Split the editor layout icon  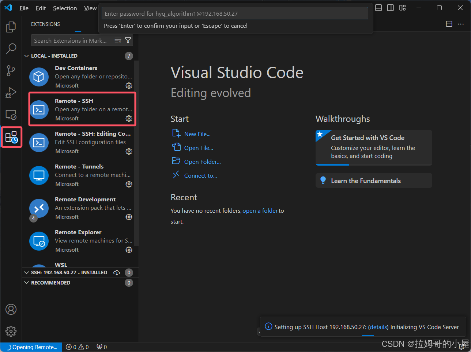coord(449,24)
